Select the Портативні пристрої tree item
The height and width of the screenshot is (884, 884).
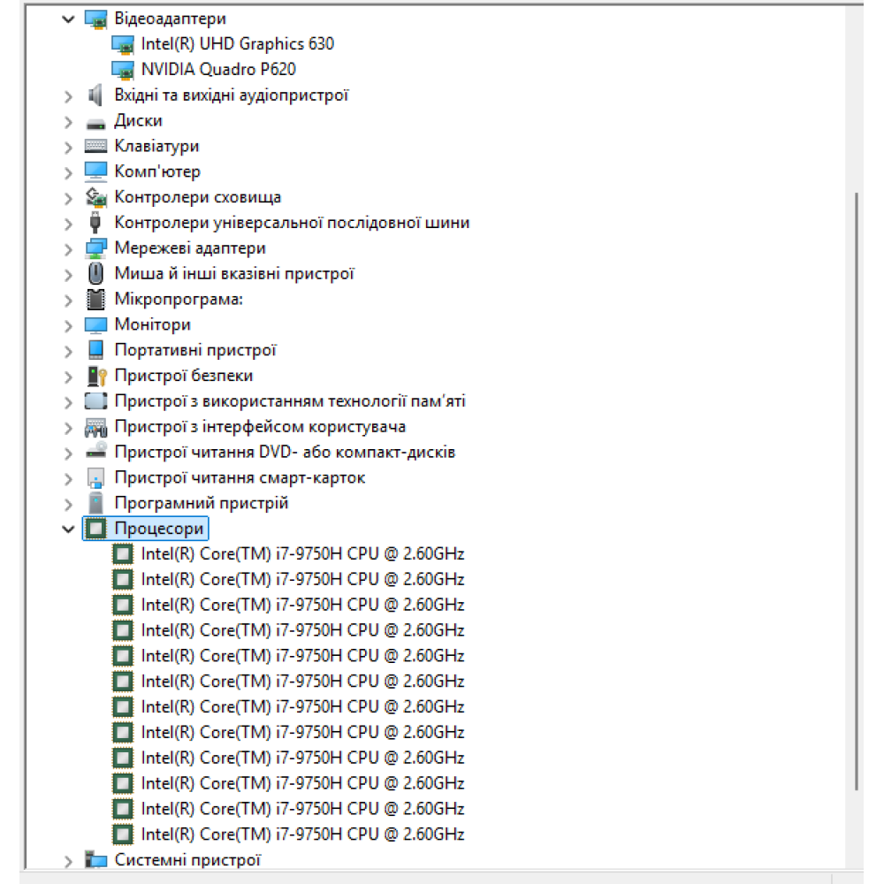pyautogui.click(x=195, y=351)
